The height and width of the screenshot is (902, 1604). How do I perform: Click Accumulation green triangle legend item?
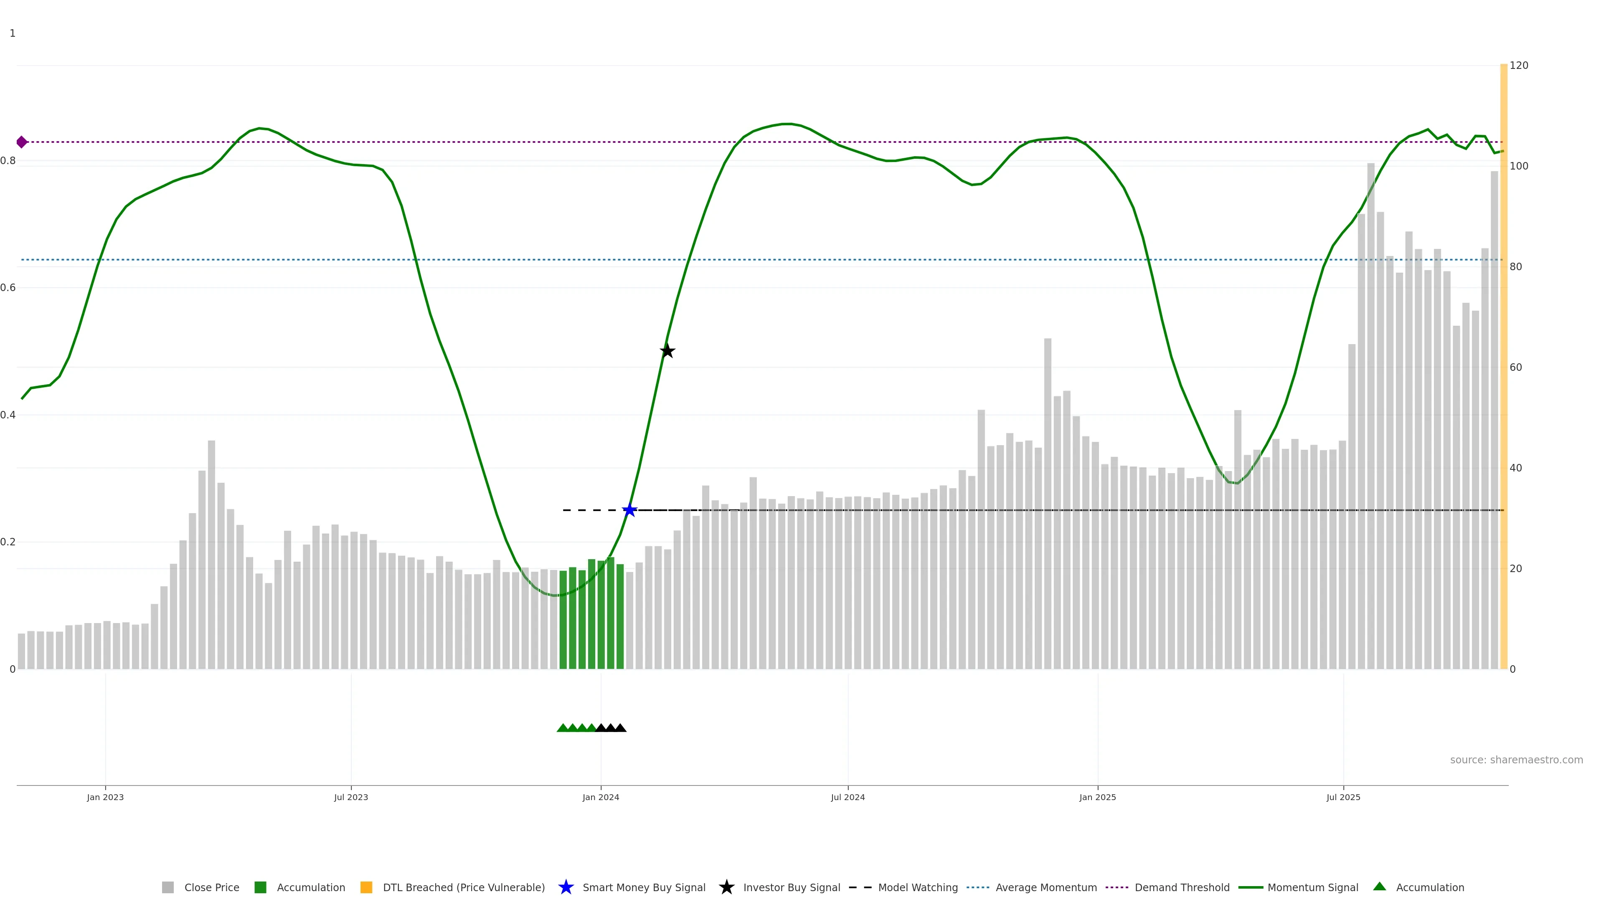point(1380,887)
